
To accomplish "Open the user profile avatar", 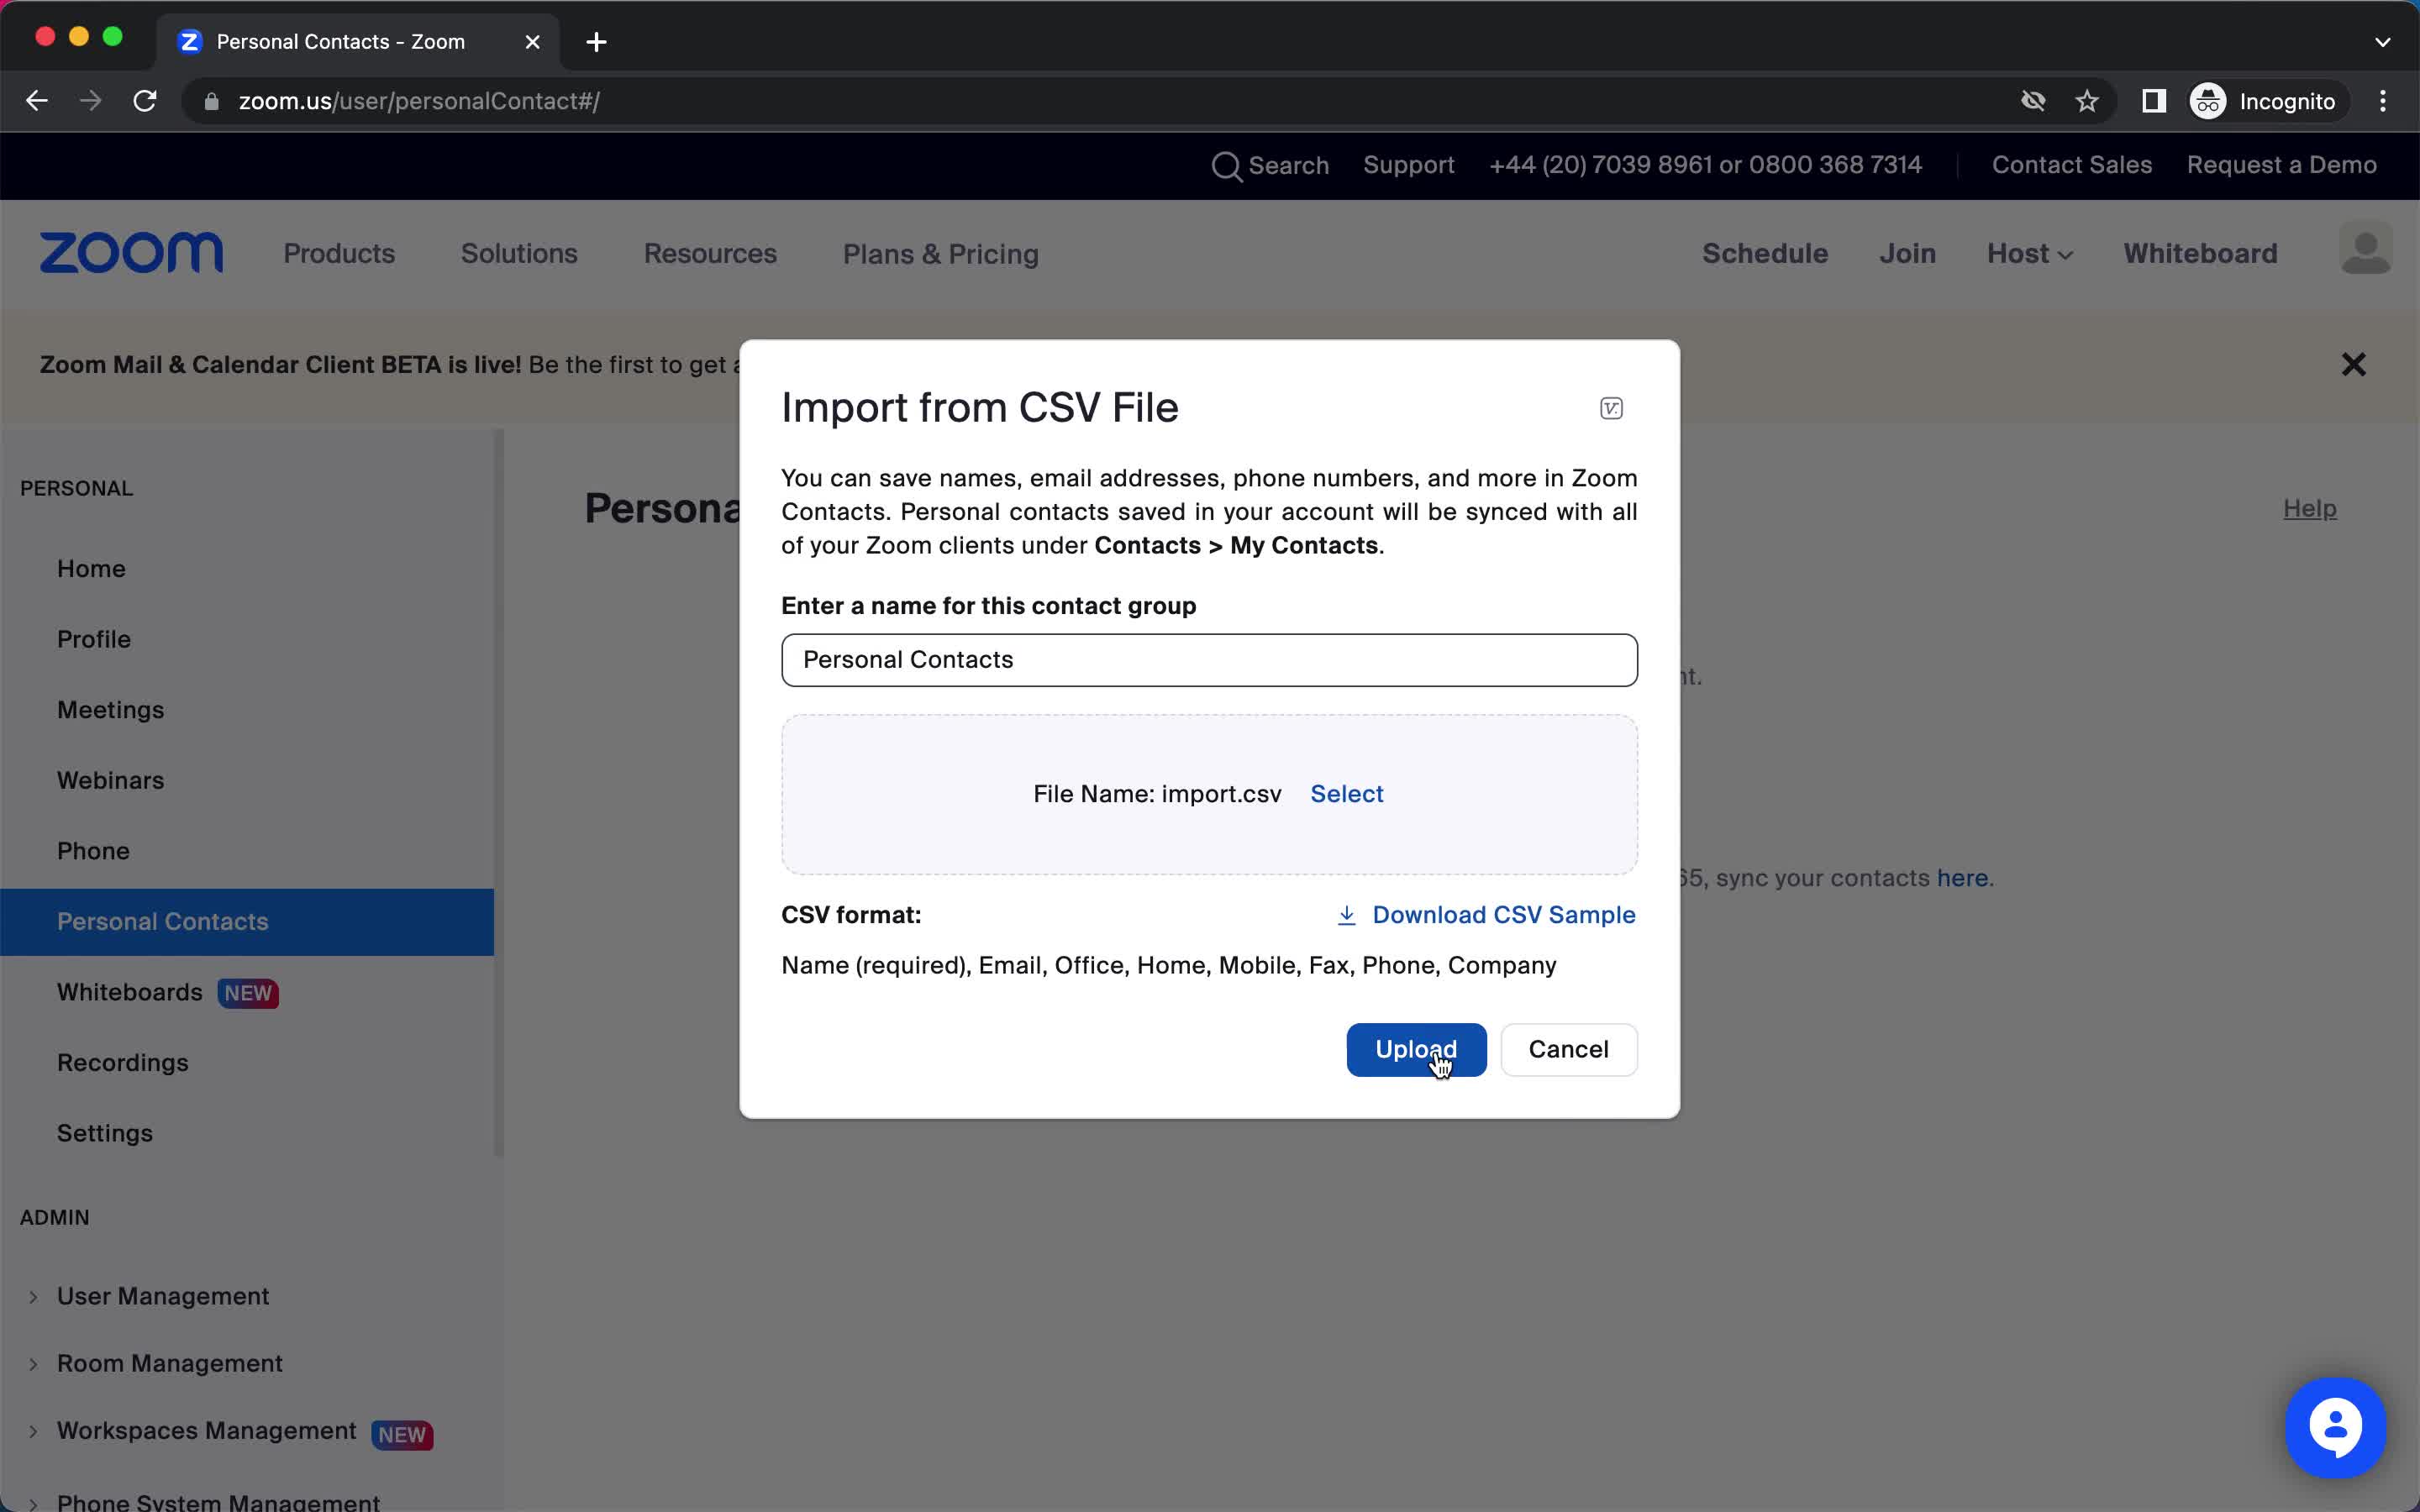I will pyautogui.click(x=2365, y=249).
